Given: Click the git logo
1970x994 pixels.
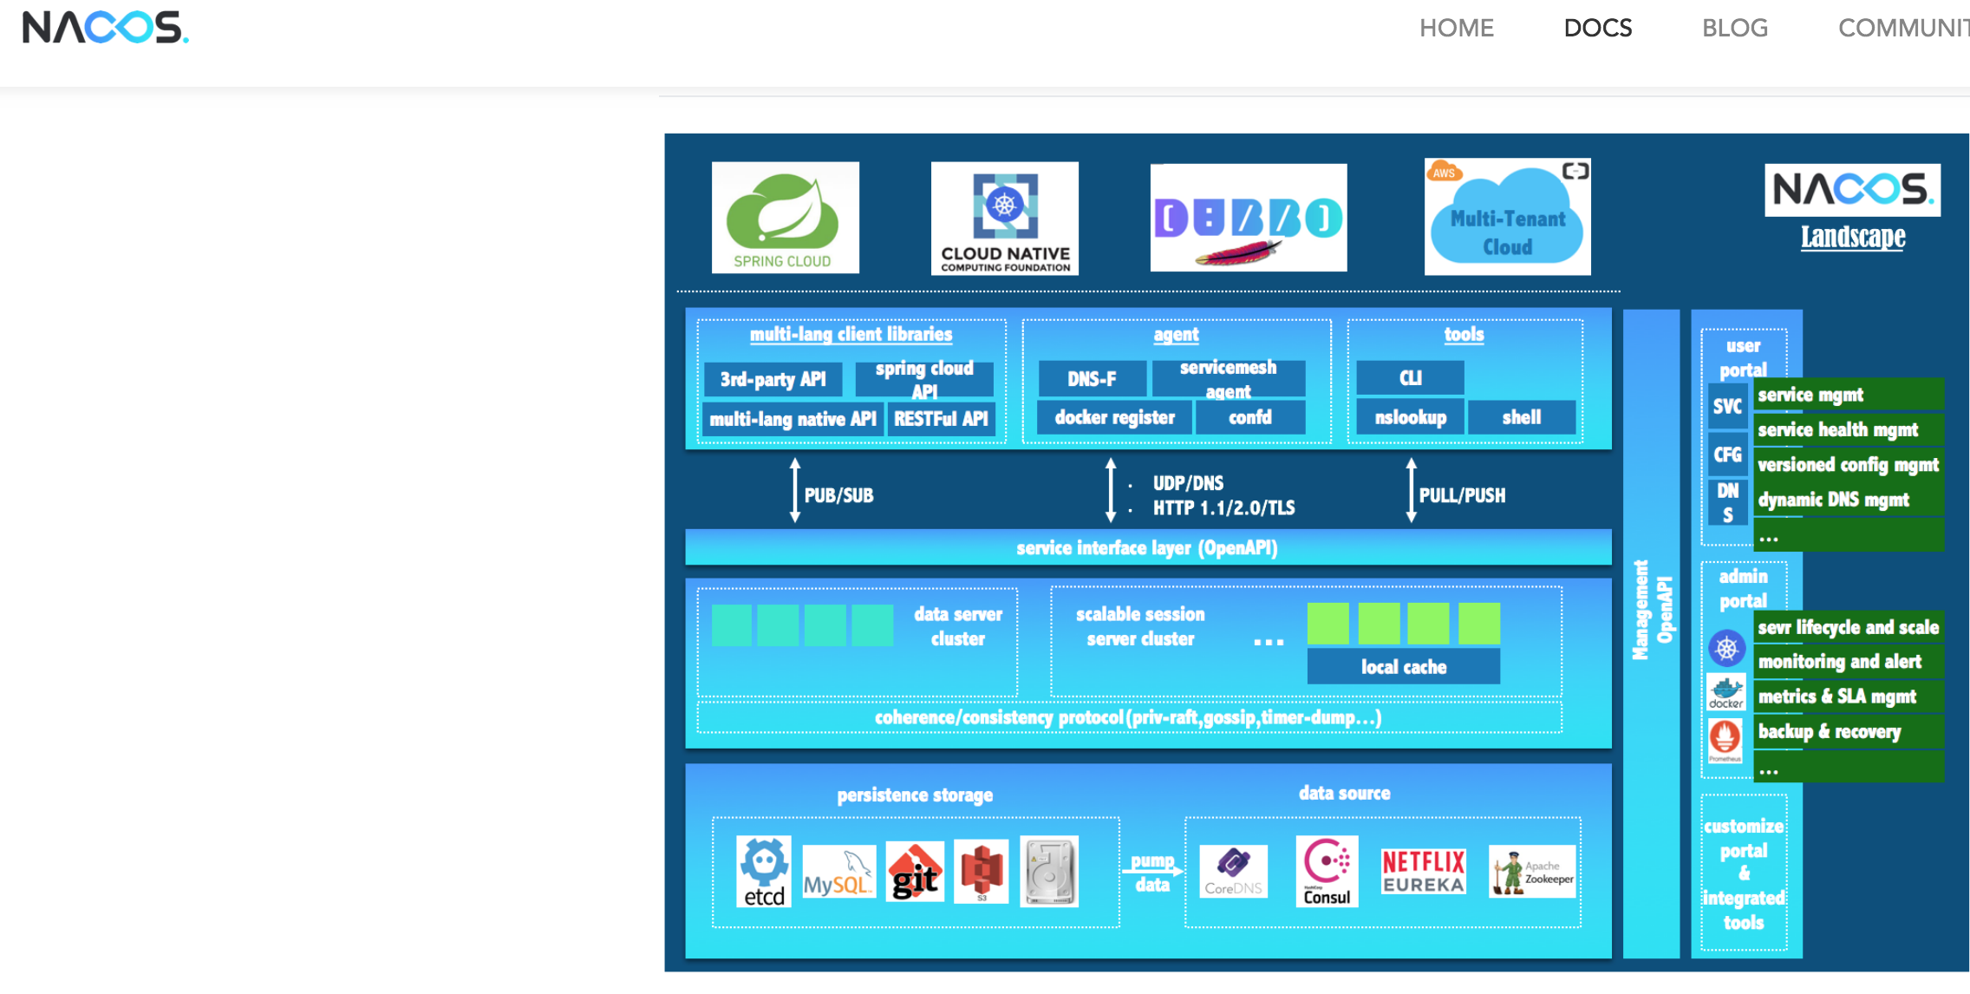Looking at the screenshot, I should pos(915,873).
